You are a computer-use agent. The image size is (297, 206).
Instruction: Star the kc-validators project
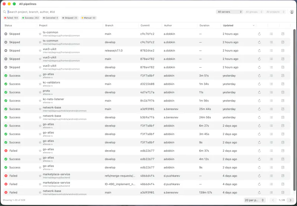[x=40, y=84]
